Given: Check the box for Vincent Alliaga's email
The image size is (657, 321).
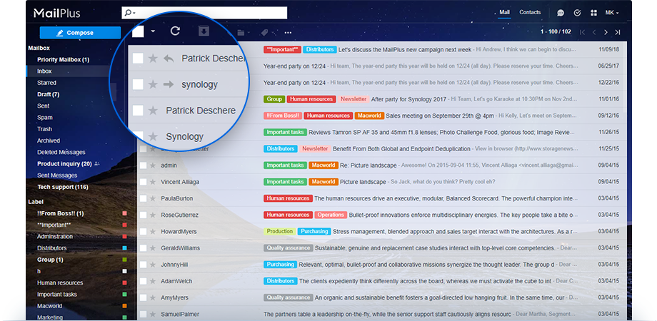Looking at the screenshot, I should tap(144, 182).
